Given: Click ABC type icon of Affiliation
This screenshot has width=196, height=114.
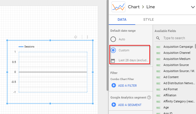Looking at the screenshot, I should [158, 96].
